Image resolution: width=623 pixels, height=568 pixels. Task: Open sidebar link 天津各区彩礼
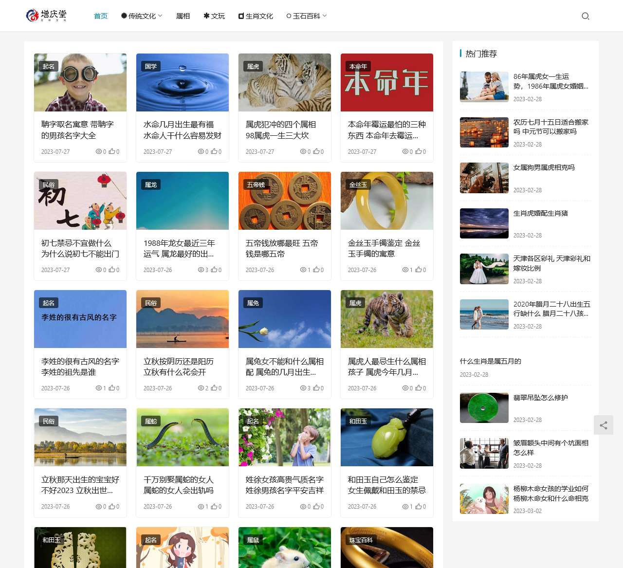pos(552,263)
